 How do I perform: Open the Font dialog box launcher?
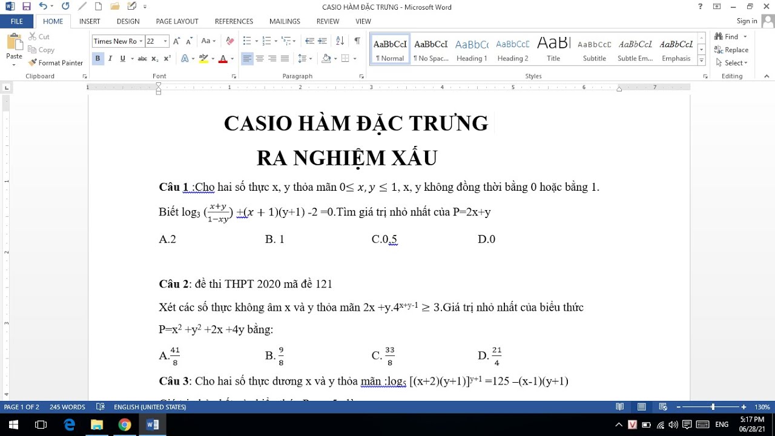point(234,77)
